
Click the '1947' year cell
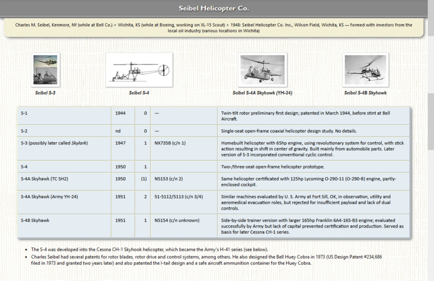pyautogui.click(x=123, y=149)
